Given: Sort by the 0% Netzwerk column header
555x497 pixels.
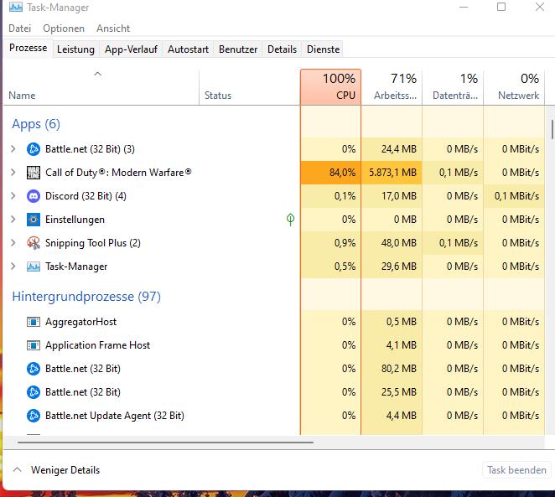Looking at the screenshot, I should click(x=514, y=87).
